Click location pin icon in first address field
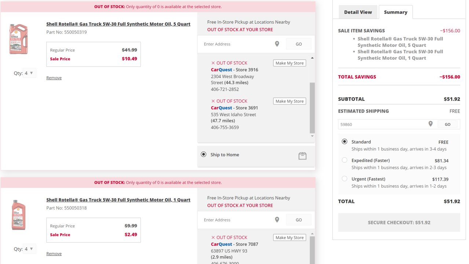 click(x=277, y=44)
